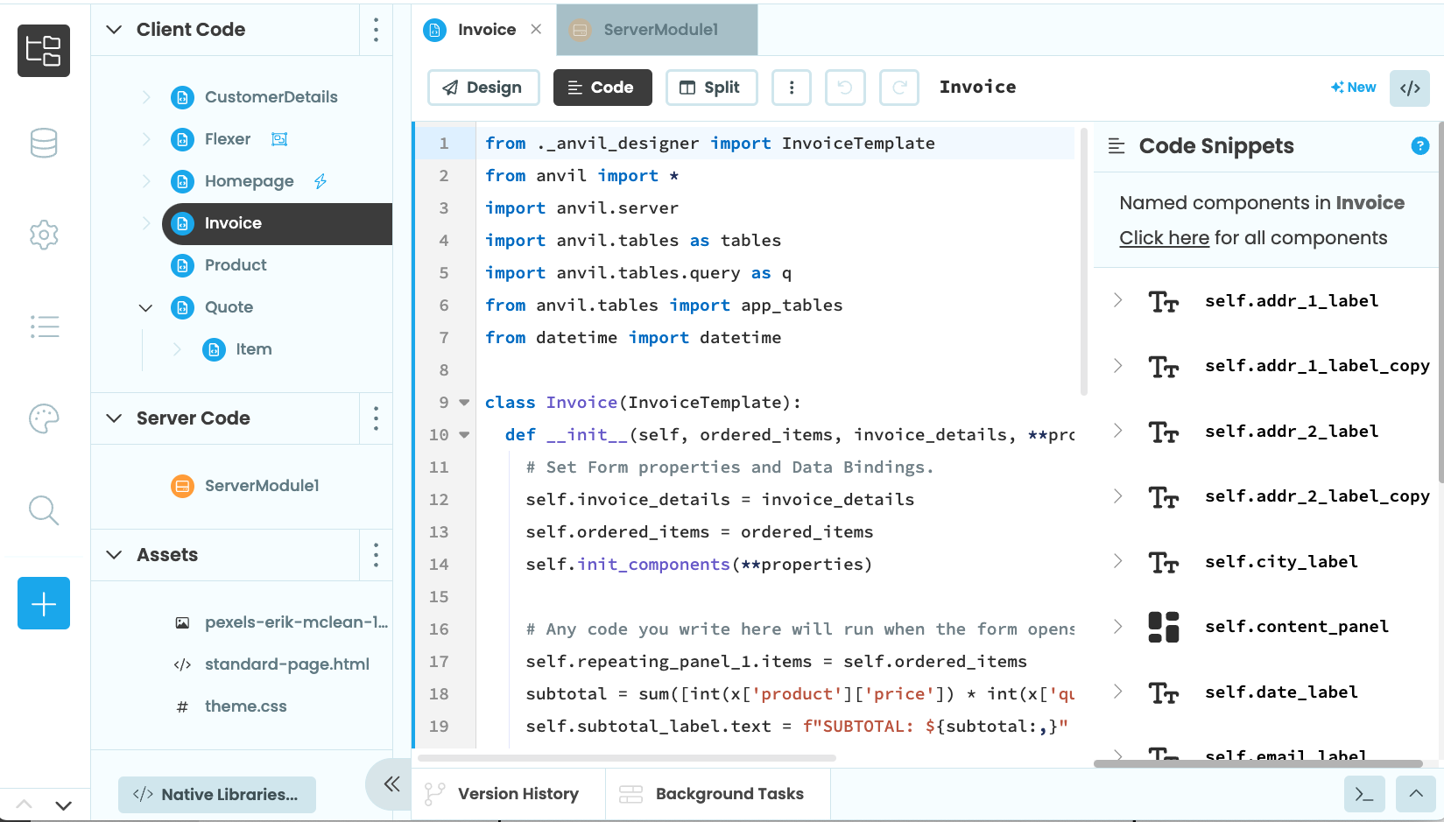Click the 'Click here' components link
Viewport: 1444px width, 822px height.
(1165, 237)
